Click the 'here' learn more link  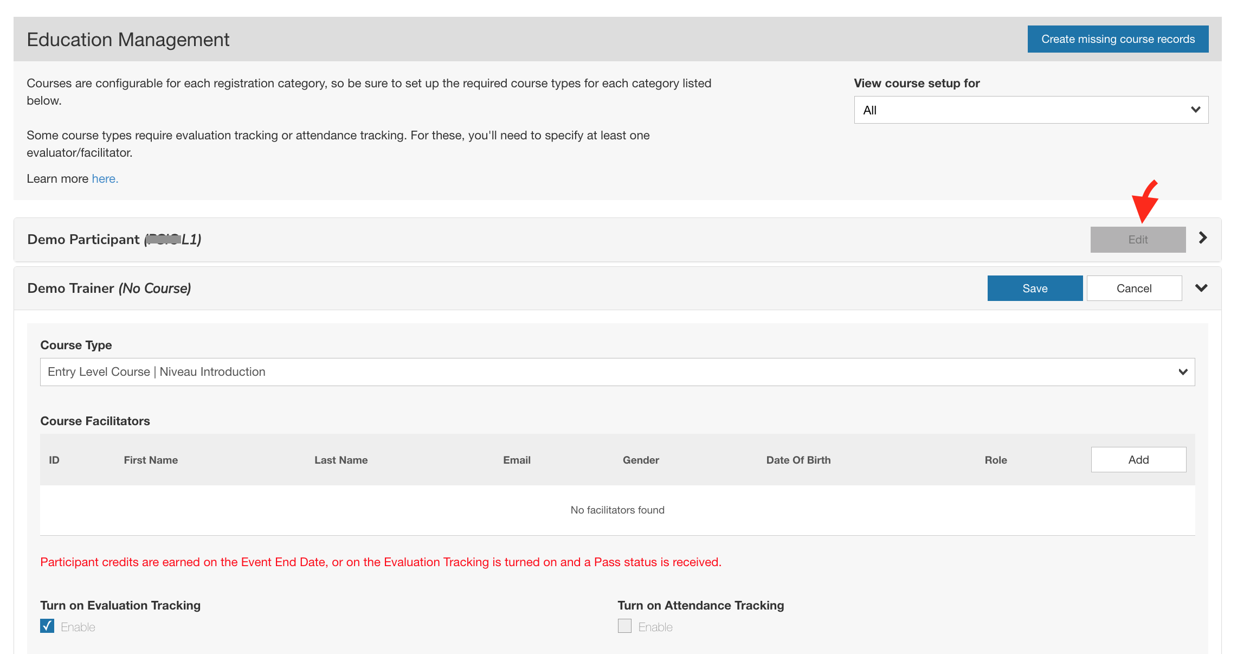point(104,178)
